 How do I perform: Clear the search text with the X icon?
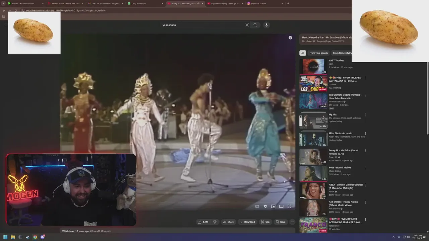[247, 25]
